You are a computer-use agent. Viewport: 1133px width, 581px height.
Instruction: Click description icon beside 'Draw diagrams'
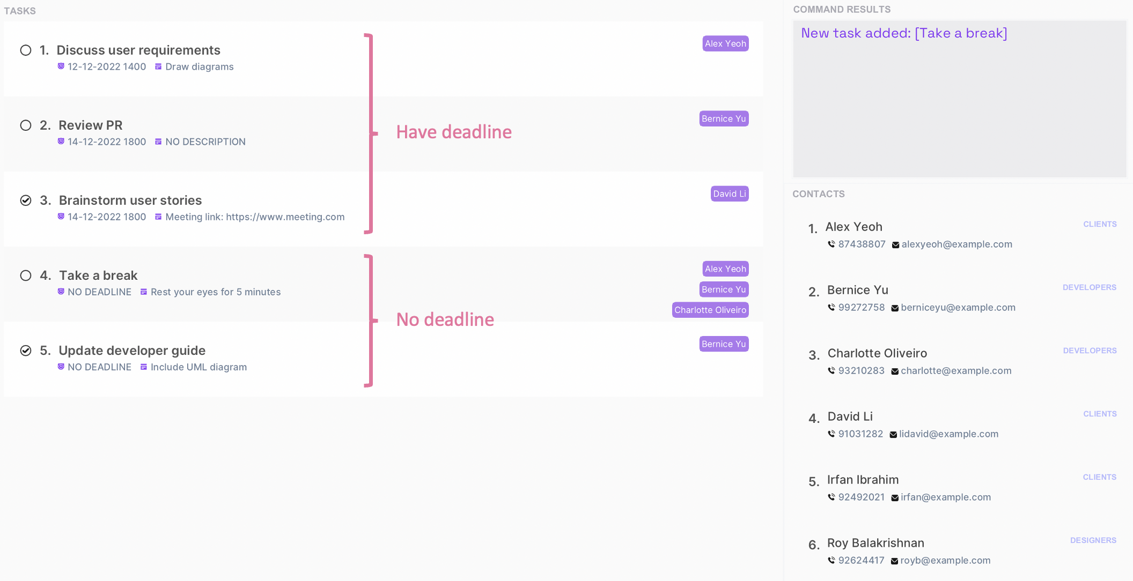click(158, 66)
